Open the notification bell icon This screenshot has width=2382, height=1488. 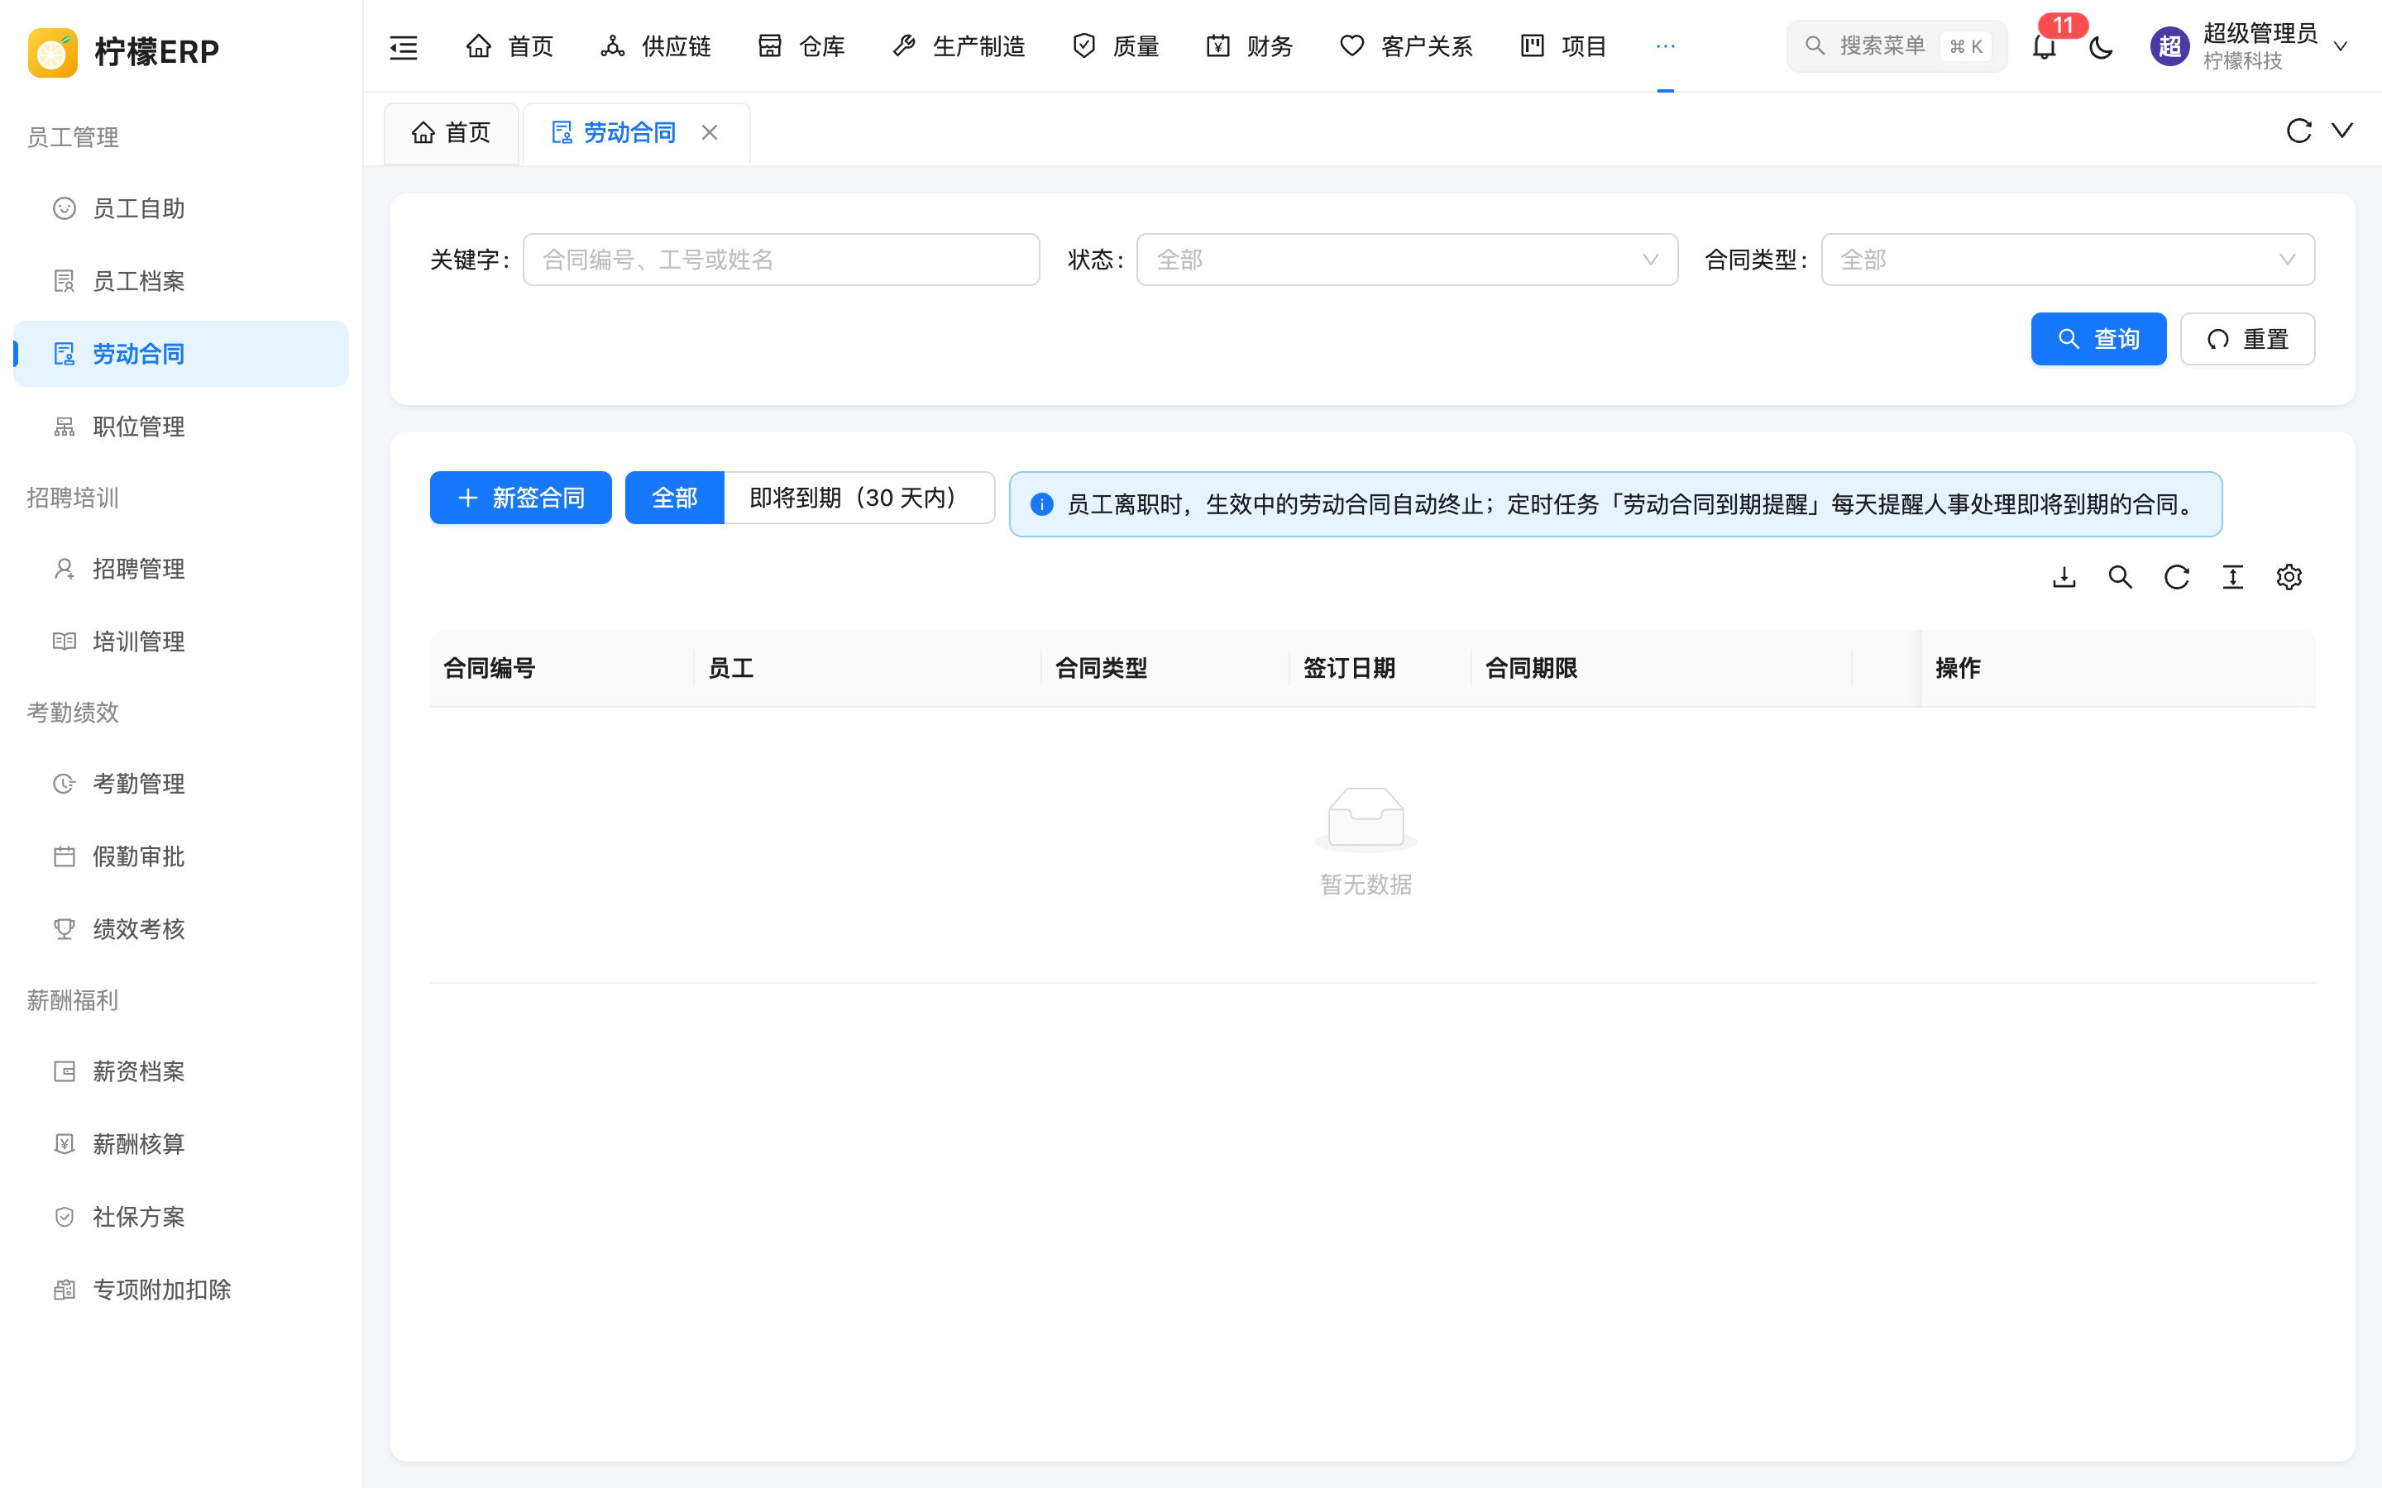(2045, 46)
